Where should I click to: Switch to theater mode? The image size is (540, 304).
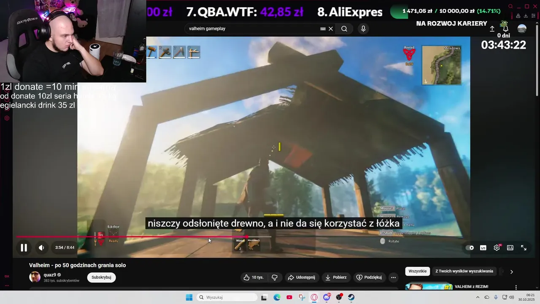tap(510, 248)
